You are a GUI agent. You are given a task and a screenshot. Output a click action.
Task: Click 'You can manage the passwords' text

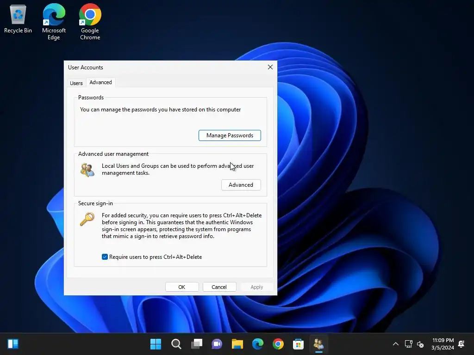point(161,110)
